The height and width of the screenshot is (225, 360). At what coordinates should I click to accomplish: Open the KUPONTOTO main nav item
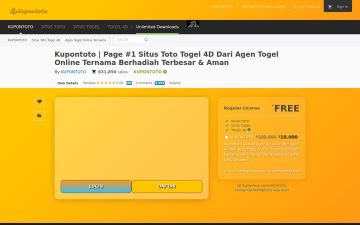[x=20, y=27]
